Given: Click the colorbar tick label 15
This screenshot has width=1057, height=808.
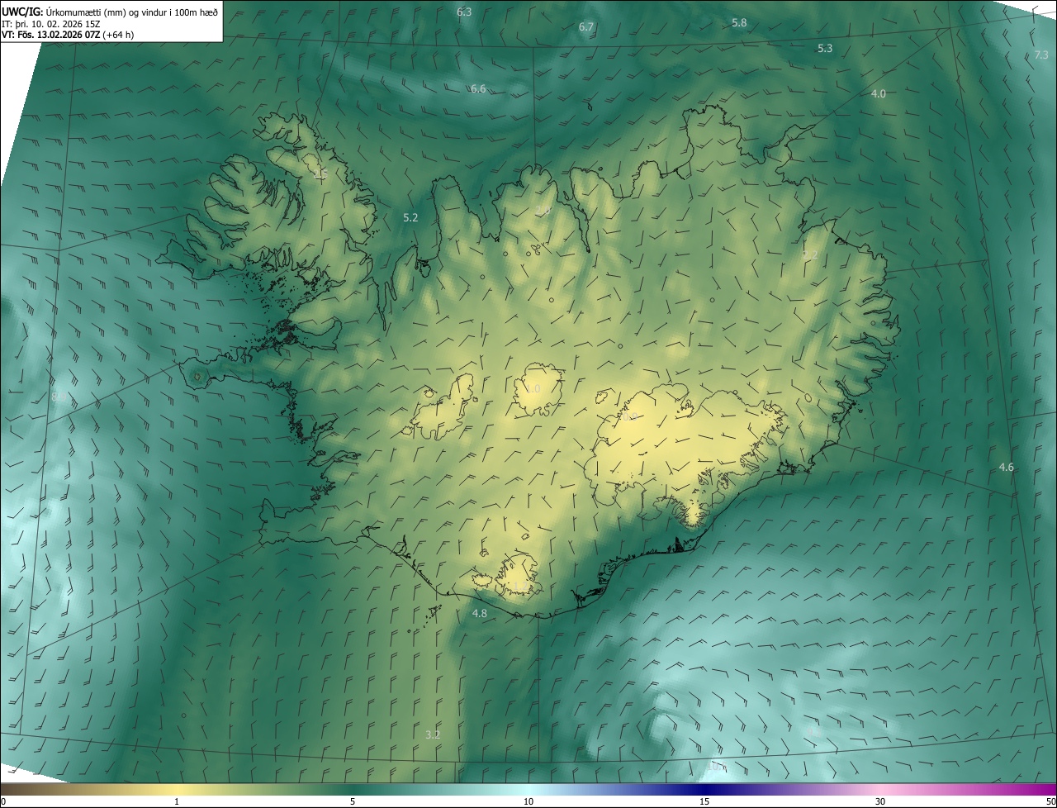Looking at the screenshot, I should (704, 802).
